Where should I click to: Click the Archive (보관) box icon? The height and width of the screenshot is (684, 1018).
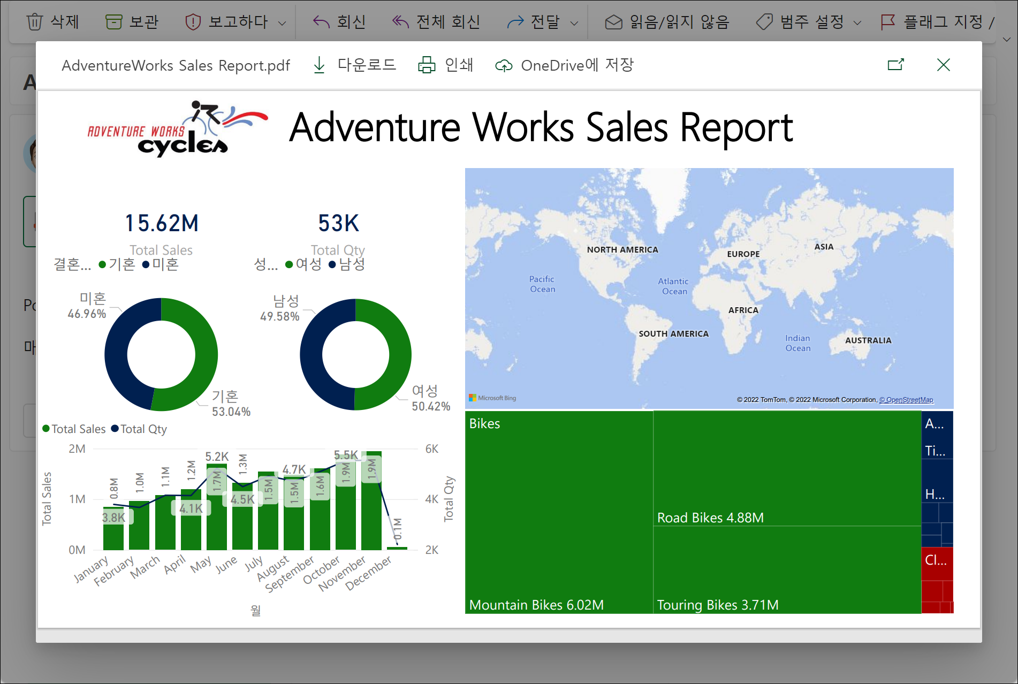coord(113,22)
